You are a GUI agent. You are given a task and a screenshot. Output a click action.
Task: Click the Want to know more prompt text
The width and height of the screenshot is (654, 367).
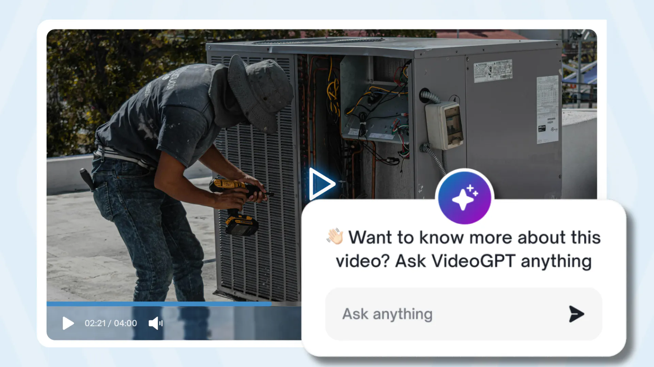tap(464, 249)
